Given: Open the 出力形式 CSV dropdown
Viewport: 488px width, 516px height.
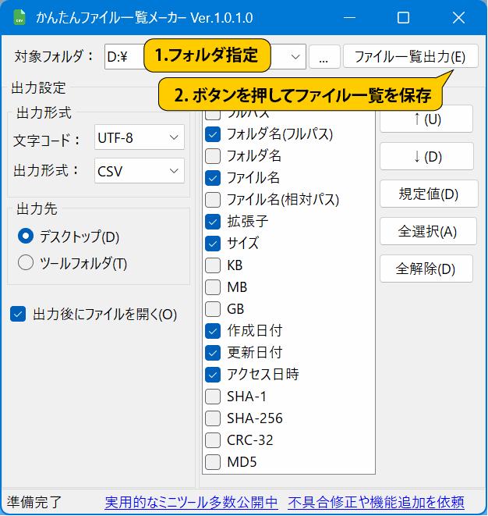Looking at the screenshot, I should (x=140, y=171).
